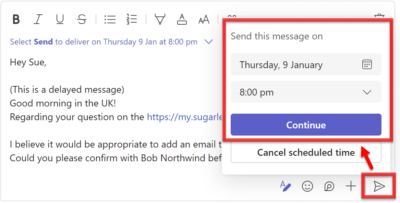Apply strikethrough to text

(x=82, y=20)
